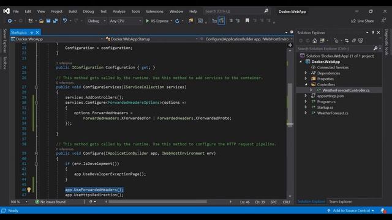Click the browser Refresh icon in toolbar
Image resolution: width=392 pixels, height=220 pixels.
point(177,21)
